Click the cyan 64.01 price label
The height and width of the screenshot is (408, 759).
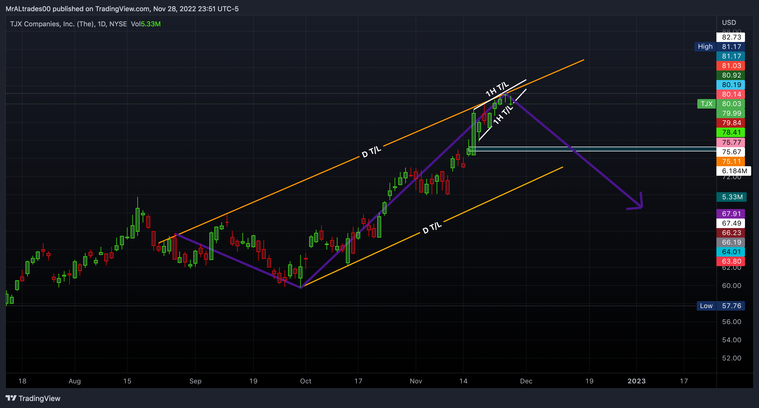(731, 252)
